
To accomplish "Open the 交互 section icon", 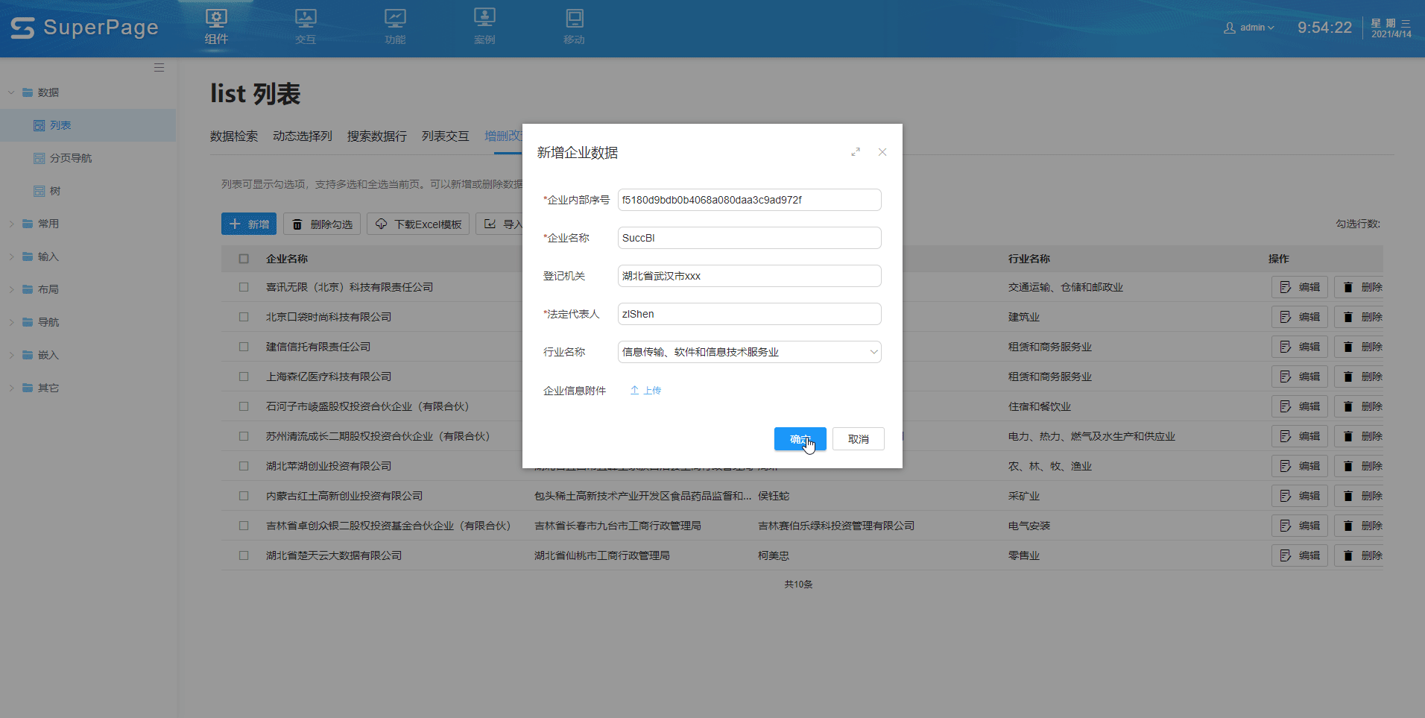I will click(306, 19).
